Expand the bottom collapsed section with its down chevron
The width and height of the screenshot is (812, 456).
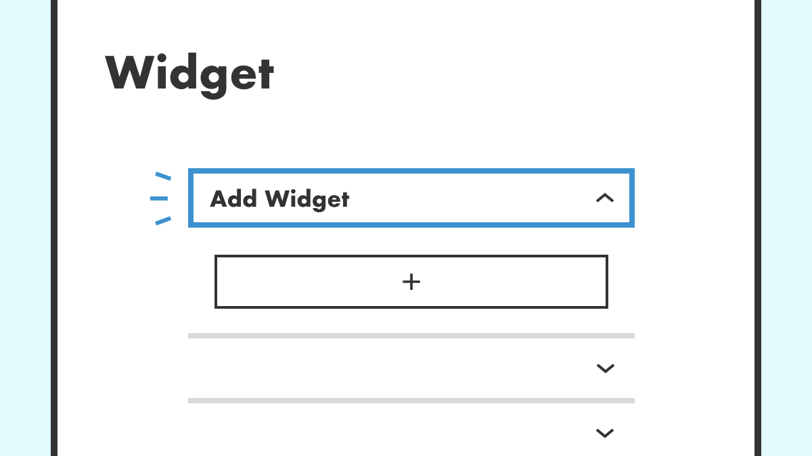[x=604, y=433]
